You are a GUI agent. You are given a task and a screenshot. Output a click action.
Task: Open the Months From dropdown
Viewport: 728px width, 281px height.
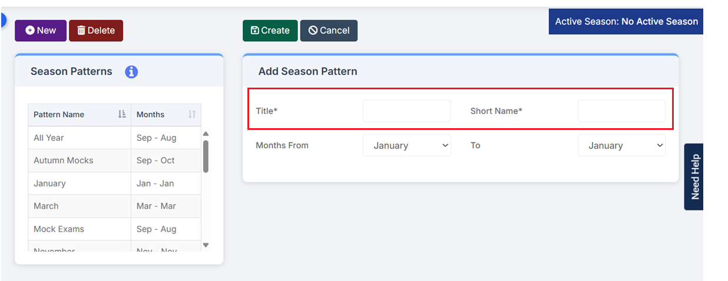click(x=406, y=145)
